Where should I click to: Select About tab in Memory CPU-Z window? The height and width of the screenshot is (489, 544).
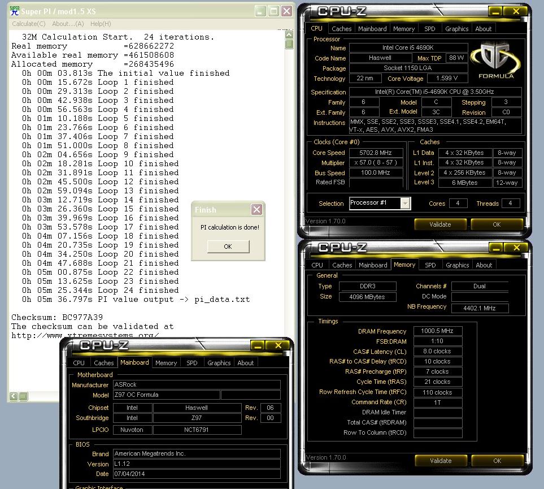click(x=484, y=265)
